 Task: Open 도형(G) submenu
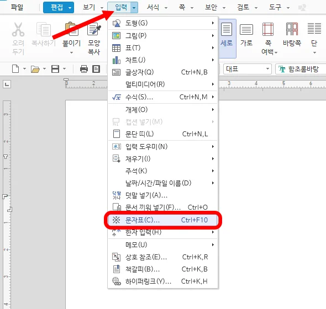(163, 23)
